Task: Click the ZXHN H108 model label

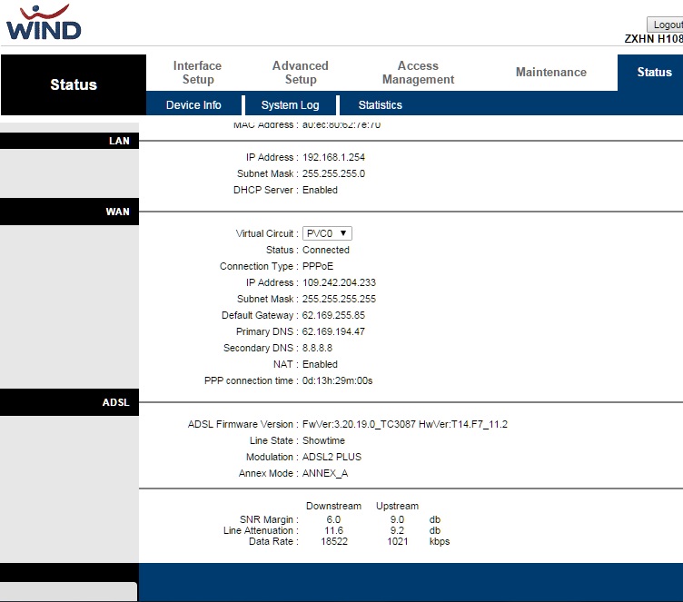Action: pyautogui.click(x=653, y=39)
